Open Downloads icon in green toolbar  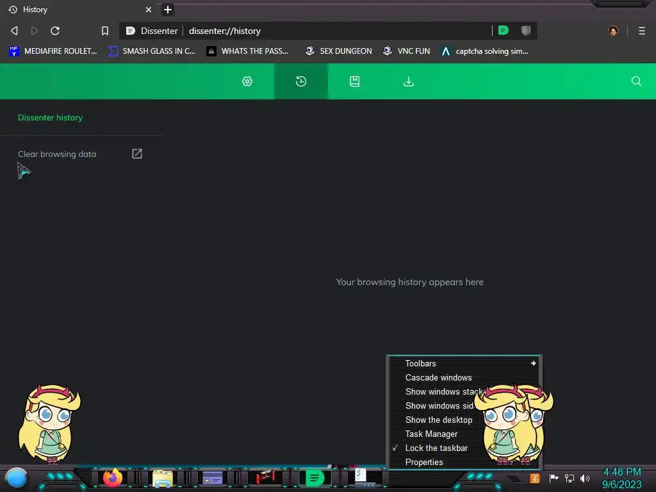point(408,81)
